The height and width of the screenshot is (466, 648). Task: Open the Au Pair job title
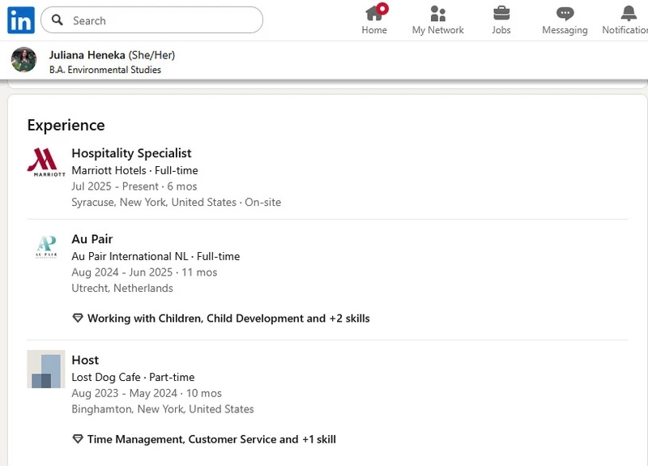(x=92, y=239)
